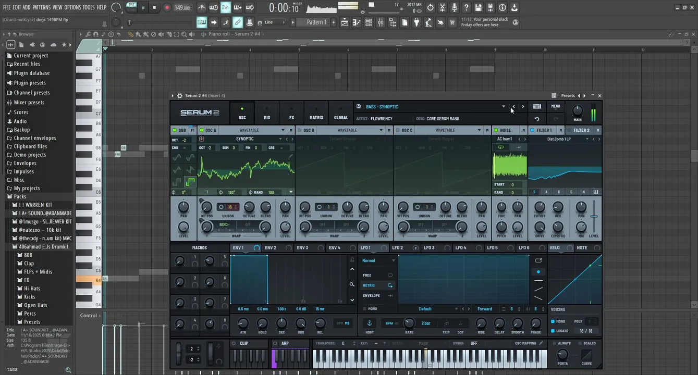The height and width of the screenshot is (375, 698).
Task: Open the OPTIONS menu
Action: (x=72, y=7)
